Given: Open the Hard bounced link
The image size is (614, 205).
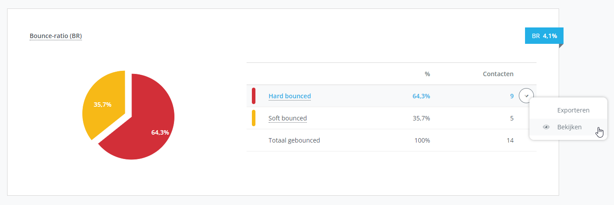Looking at the screenshot, I should tap(290, 96).
